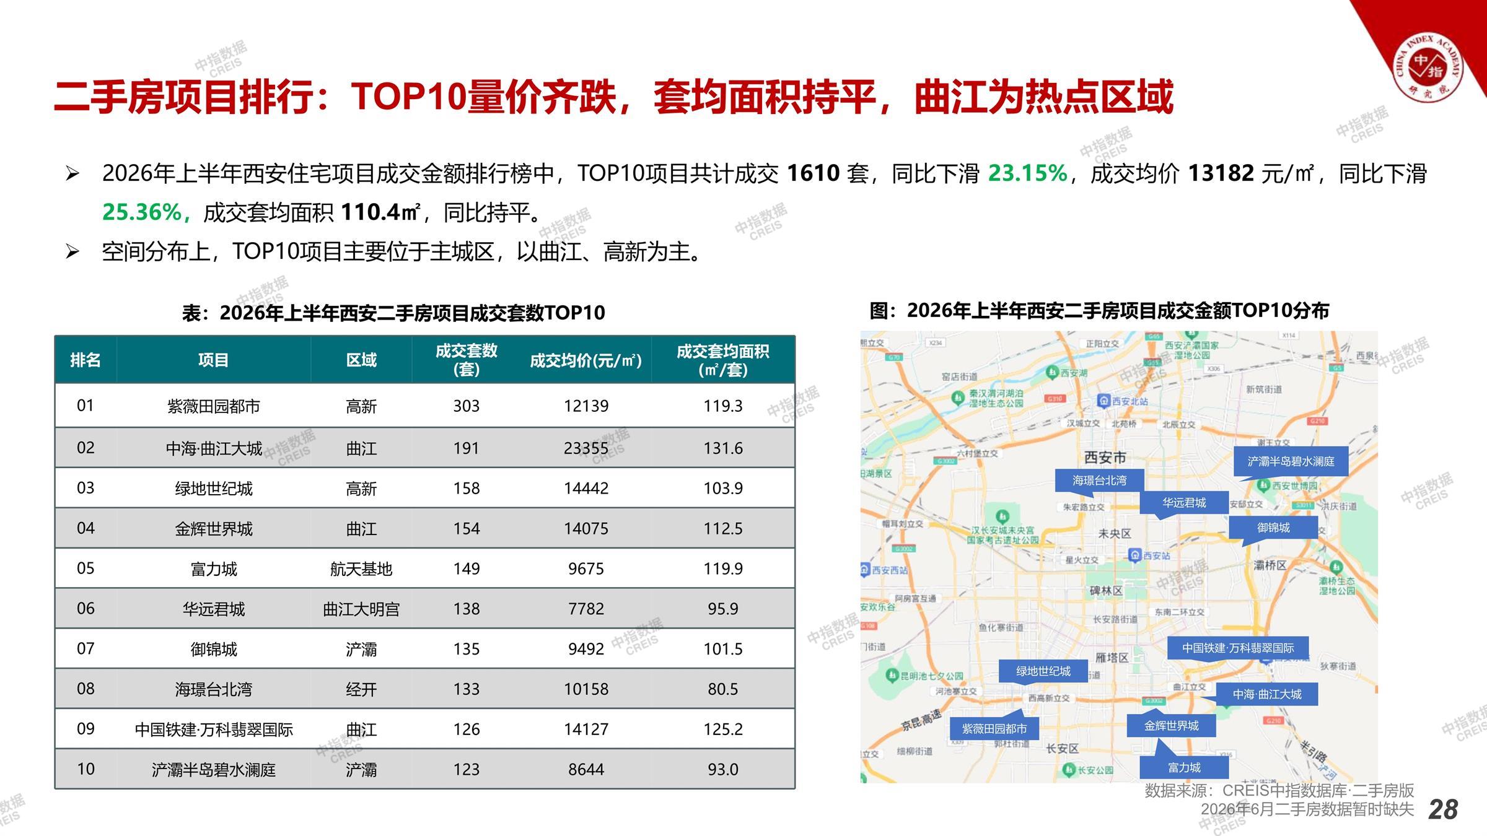Select the 华远君城 blue map callout
1487x836 pixels.
(1184, 503)
